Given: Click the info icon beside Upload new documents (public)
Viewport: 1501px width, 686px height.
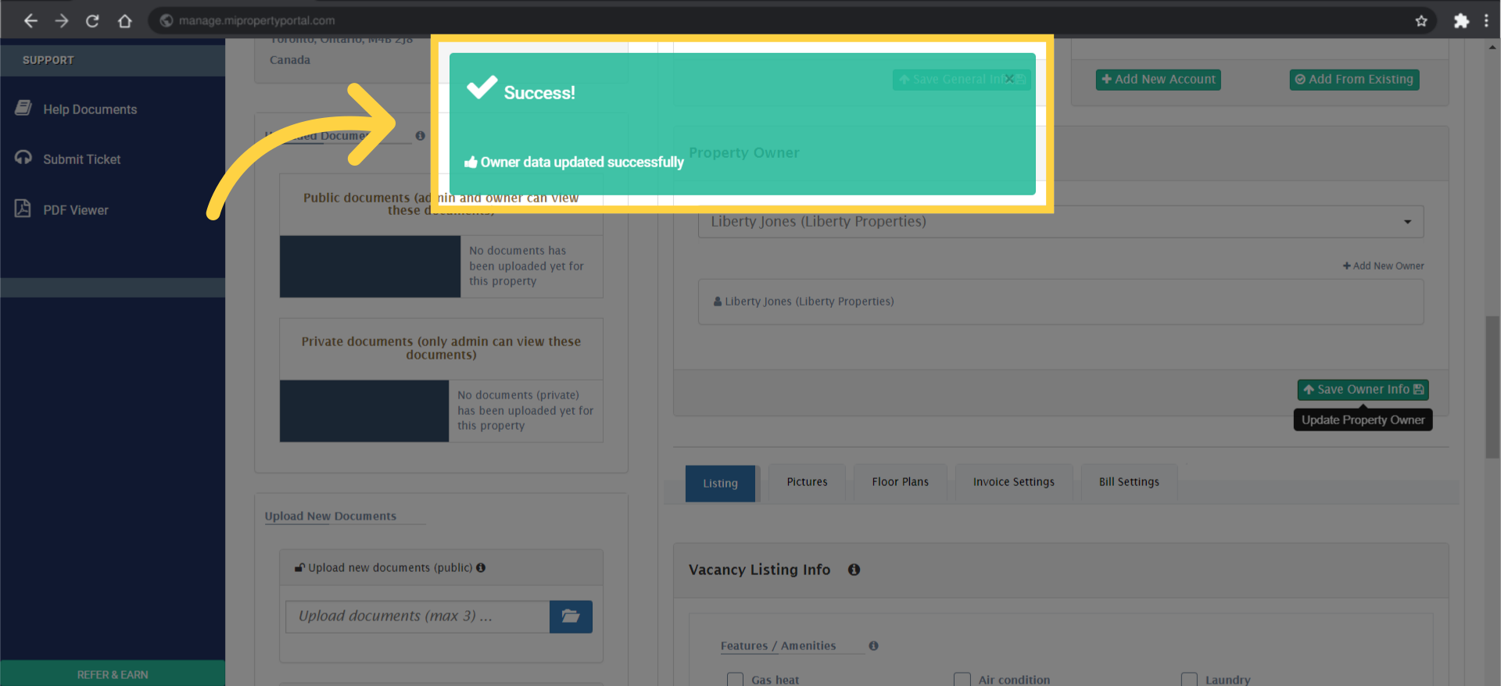Looking at the screenshot, I should point(481,568).
